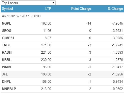Open the SEOS symbol link
The image size is (124, 93).
7,31
